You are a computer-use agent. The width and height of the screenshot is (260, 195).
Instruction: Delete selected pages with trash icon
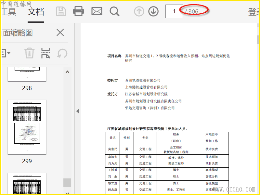(x=30, y=53)
